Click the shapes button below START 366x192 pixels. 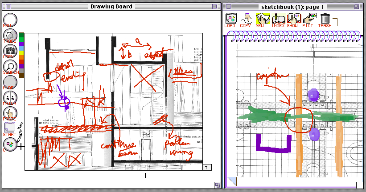10,144
